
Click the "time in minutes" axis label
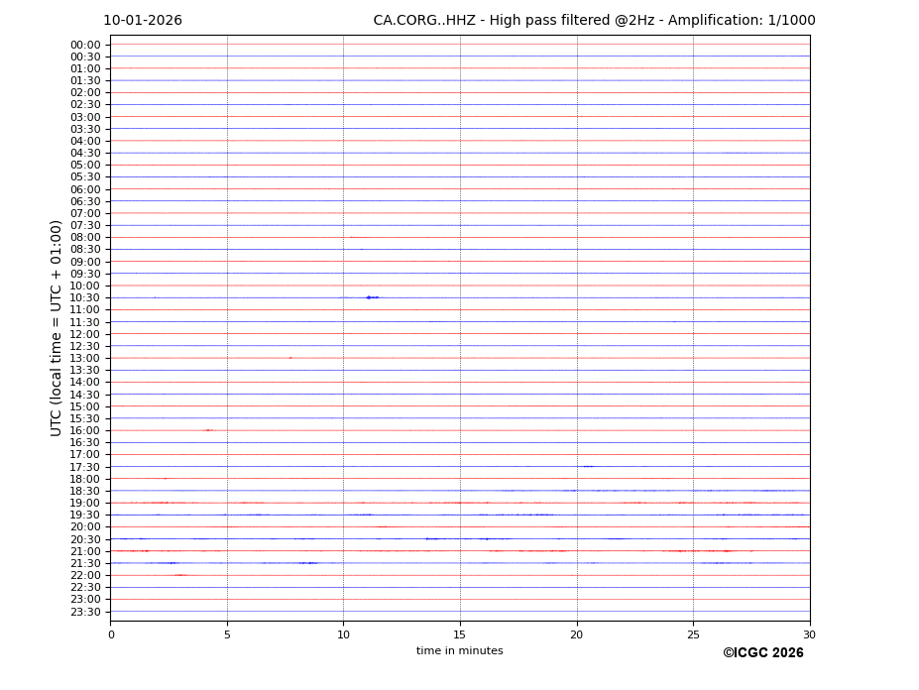click(459, 651)
